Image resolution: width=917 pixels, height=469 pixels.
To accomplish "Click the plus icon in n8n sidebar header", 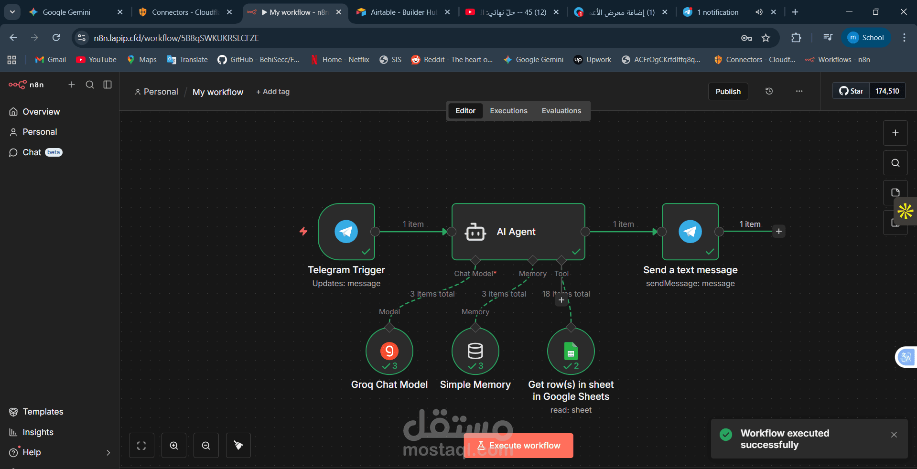I will tap(72, 85).
